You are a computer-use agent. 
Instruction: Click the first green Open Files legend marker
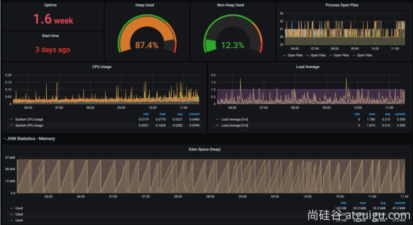(x=284, y=55)
